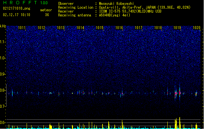The width and height of the screenshot is (204, 129).
Task: Click the 1015 time marker
Action: pyautogui.click(x=100, y=28)
